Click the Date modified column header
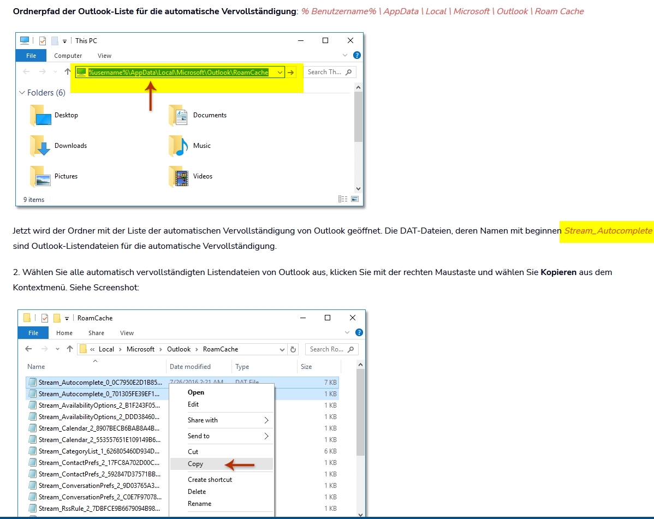The height and width of the screenshot is (519, 654). tap(191, 367)
